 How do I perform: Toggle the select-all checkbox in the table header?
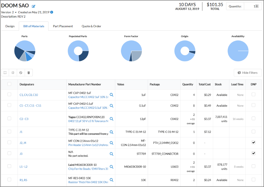tap(9, 84)
